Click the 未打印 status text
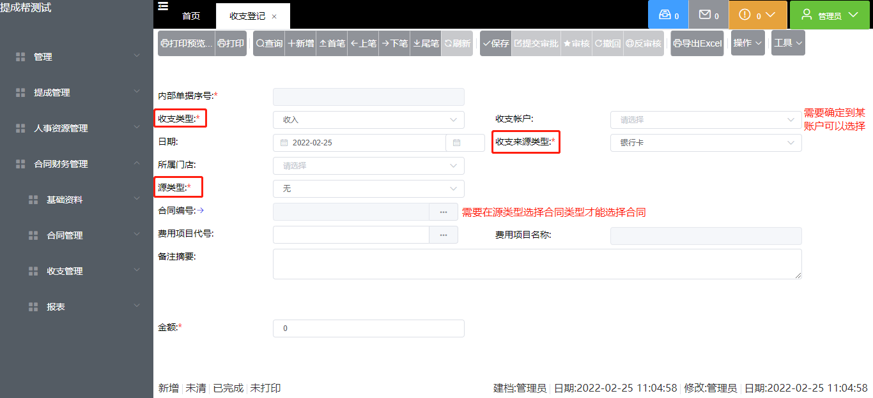Viewport: 873px width, 398px height. [265, 388]
